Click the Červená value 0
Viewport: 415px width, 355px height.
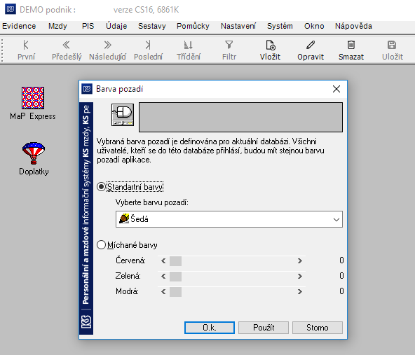[x=341, y=260]
